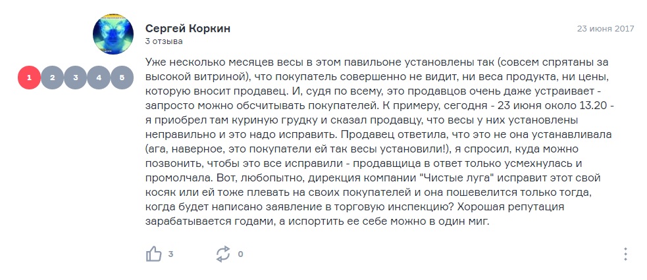Open the '3 отзыва' reviews link
Image resolution: width=647 pixels, height=280 pixels.
tap(164, 41)
